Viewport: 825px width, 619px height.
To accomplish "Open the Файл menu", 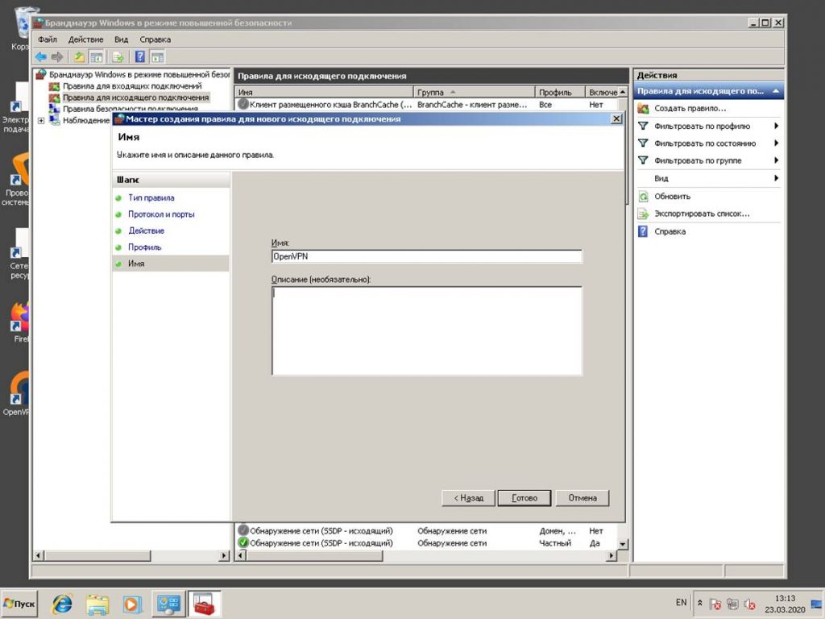I will (48, 39).
